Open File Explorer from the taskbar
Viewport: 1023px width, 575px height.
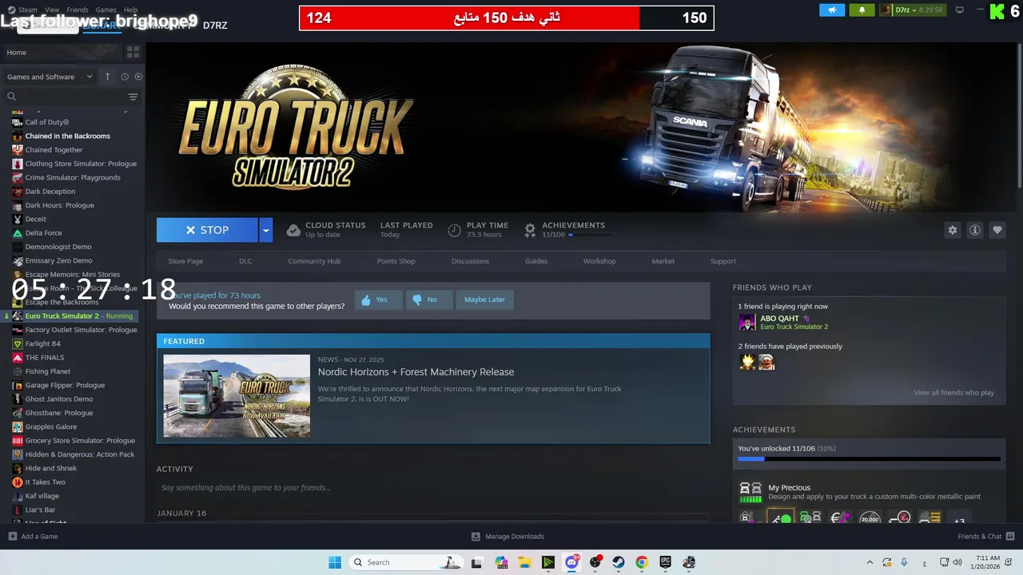(524, 562)
